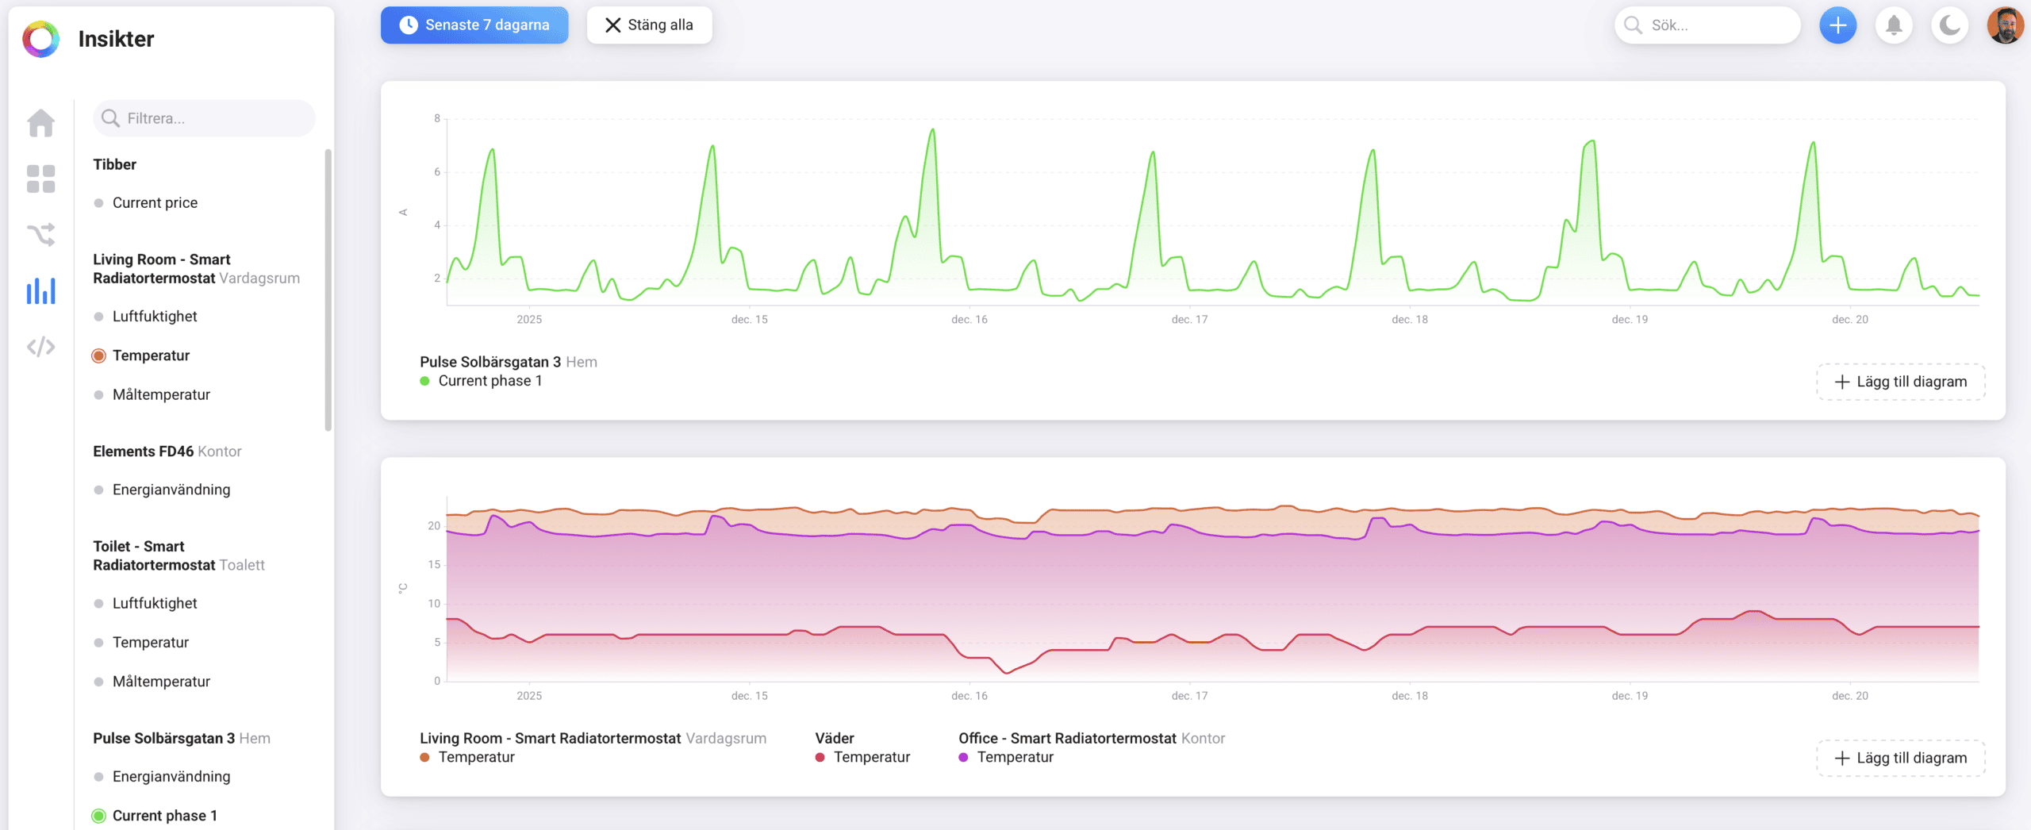Open the user profile avatar

click(2005, 25)
